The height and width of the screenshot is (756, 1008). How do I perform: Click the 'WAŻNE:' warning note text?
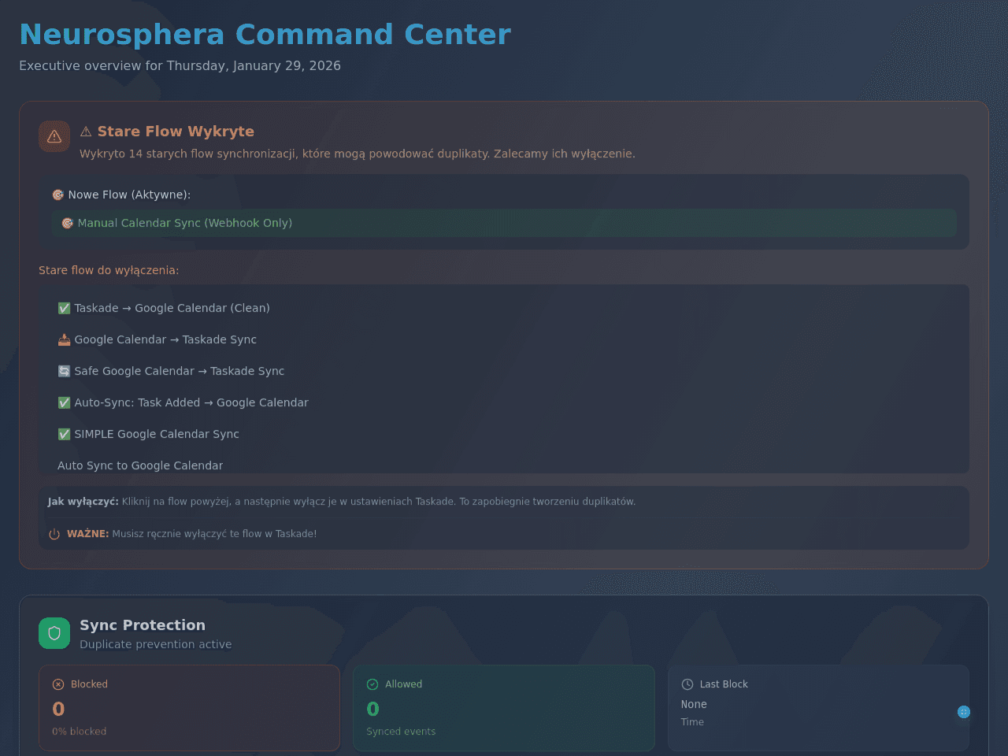coord(192,534)
